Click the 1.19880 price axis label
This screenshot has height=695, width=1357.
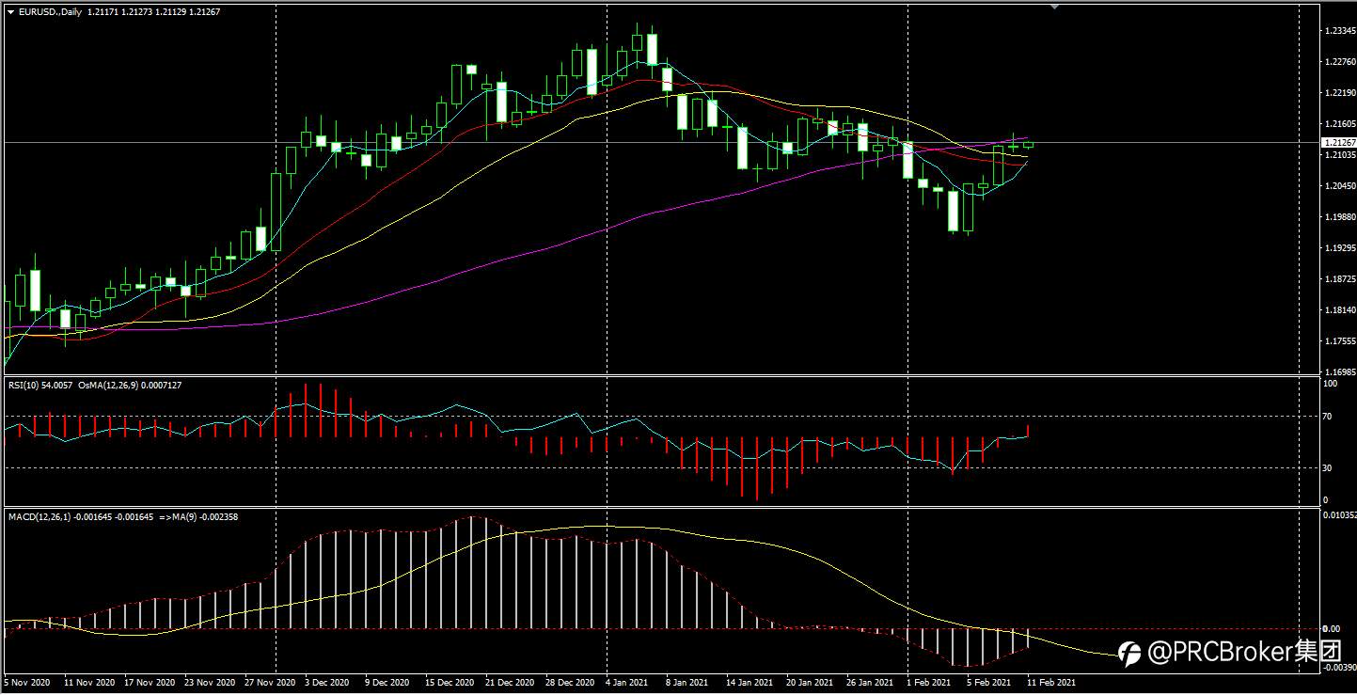[1338, 217]
